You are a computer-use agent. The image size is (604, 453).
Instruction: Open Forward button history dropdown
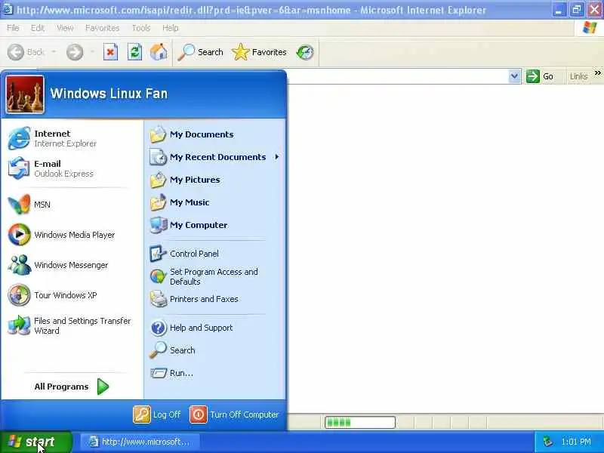click(92, 52)
